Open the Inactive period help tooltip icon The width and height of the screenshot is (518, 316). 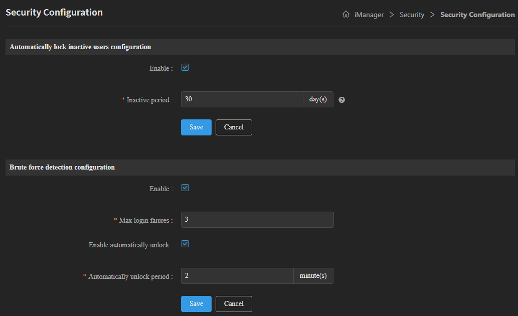pyautogui.click(x=341, y=100)
